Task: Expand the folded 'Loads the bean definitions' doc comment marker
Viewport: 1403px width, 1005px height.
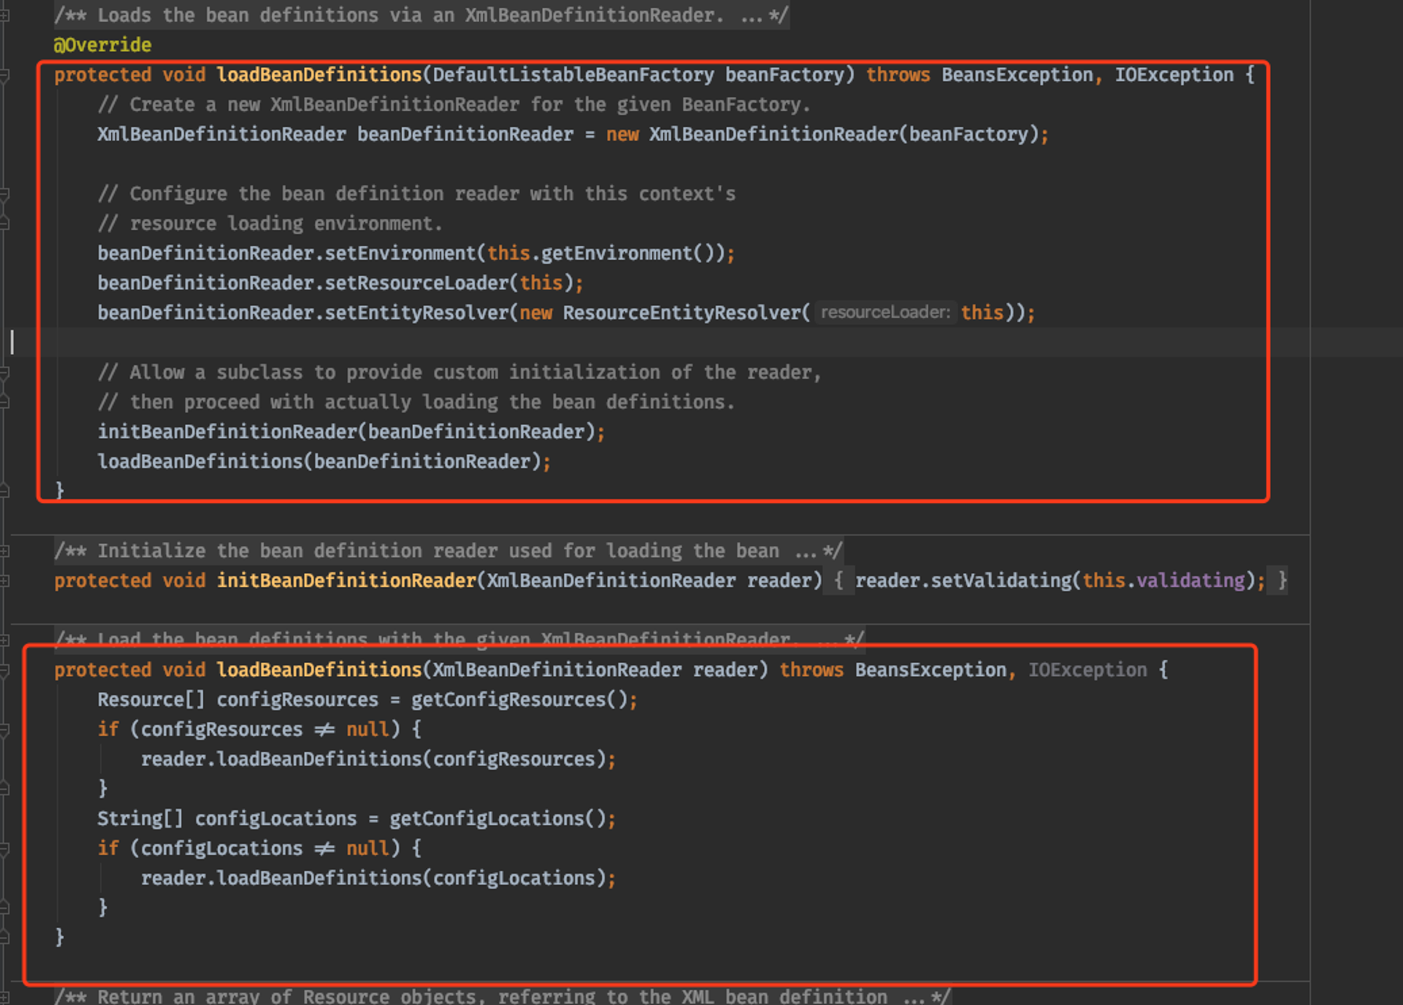Action: pos(4,15)
